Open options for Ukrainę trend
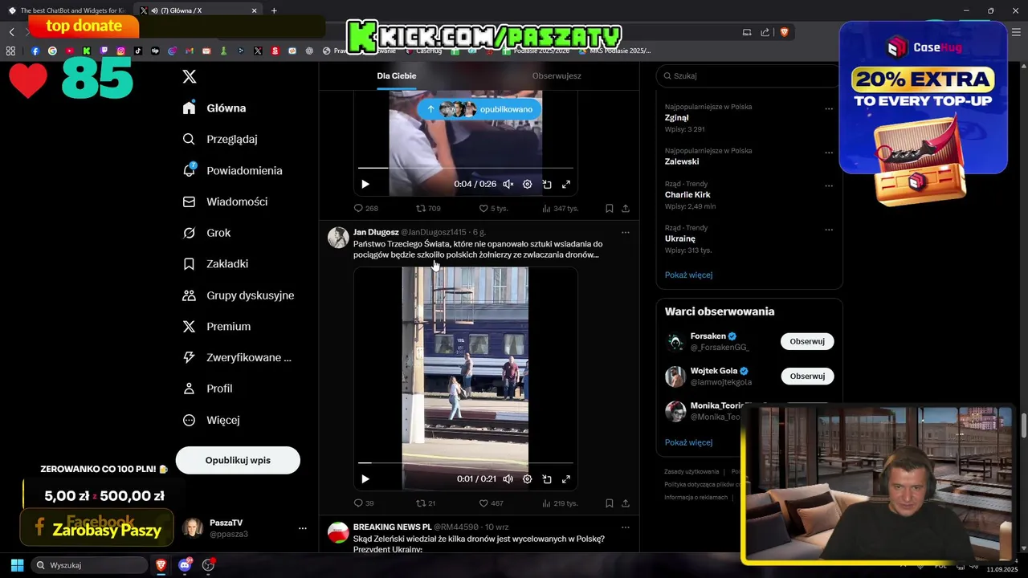The image size is (1028, 578). click(829, 230)
